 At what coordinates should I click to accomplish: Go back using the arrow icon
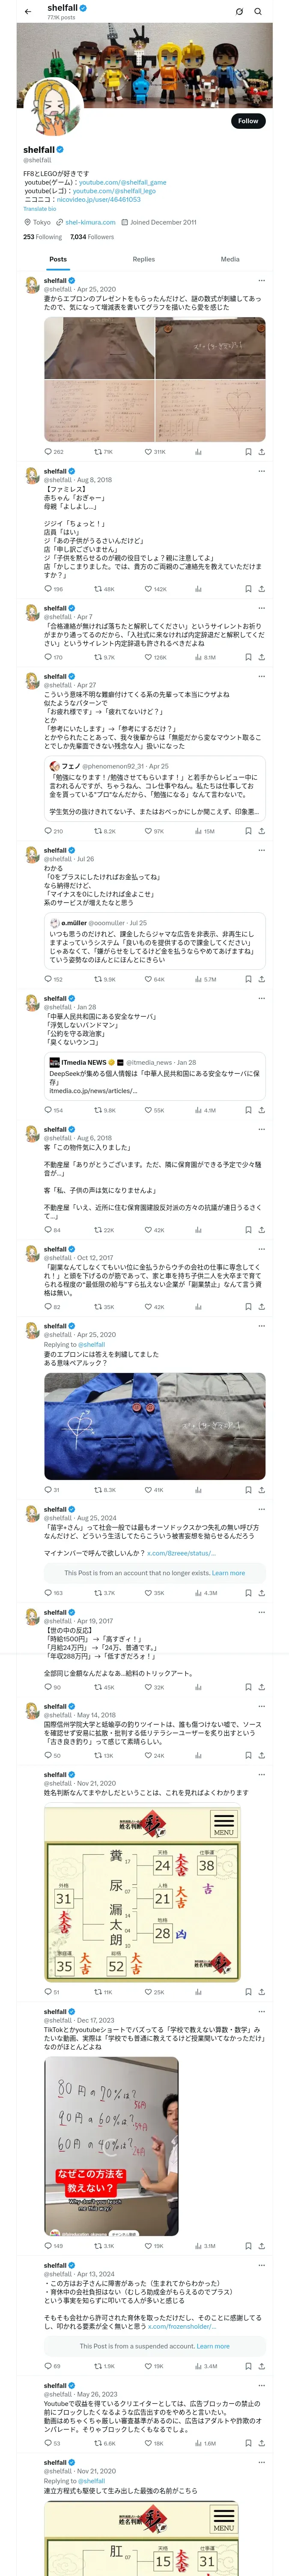(x=28, y=11)
